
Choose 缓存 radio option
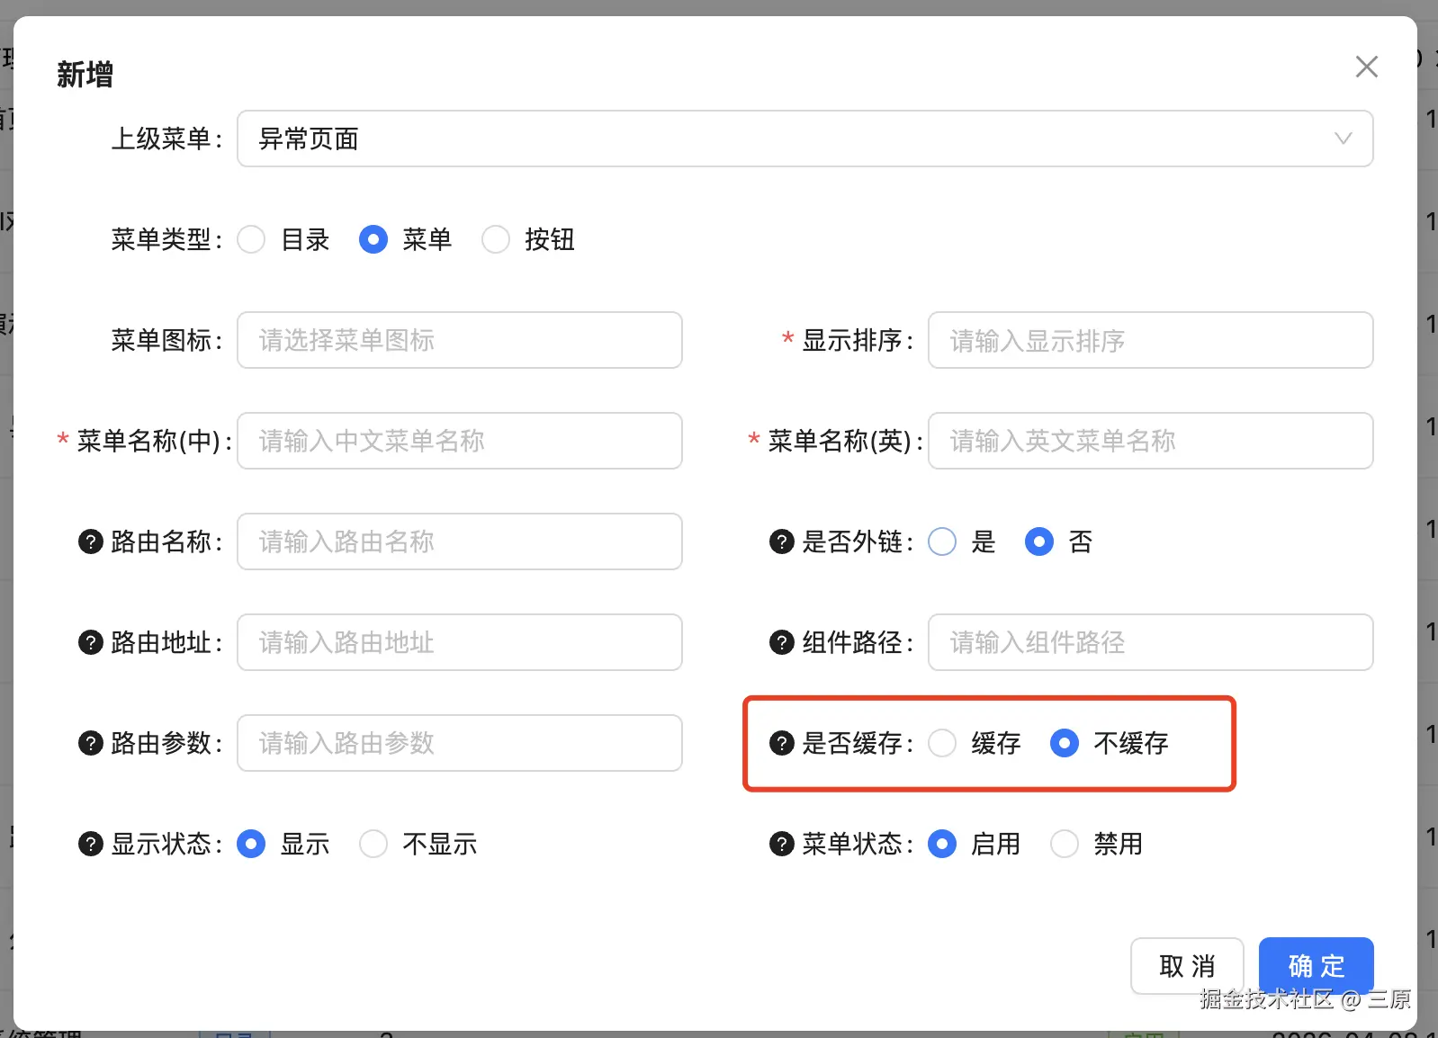pos(942,743)
